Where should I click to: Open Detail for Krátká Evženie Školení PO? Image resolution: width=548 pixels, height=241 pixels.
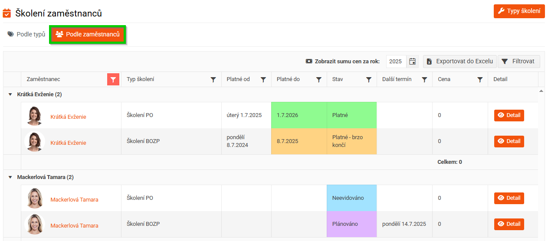(x=509, y=115)
